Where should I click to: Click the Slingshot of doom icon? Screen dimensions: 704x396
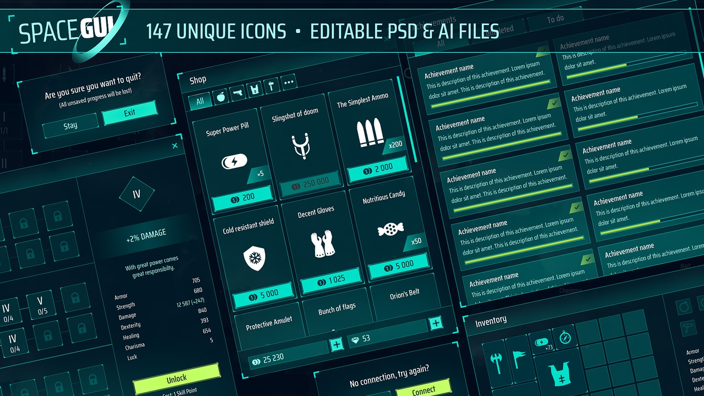click(301, 147)
